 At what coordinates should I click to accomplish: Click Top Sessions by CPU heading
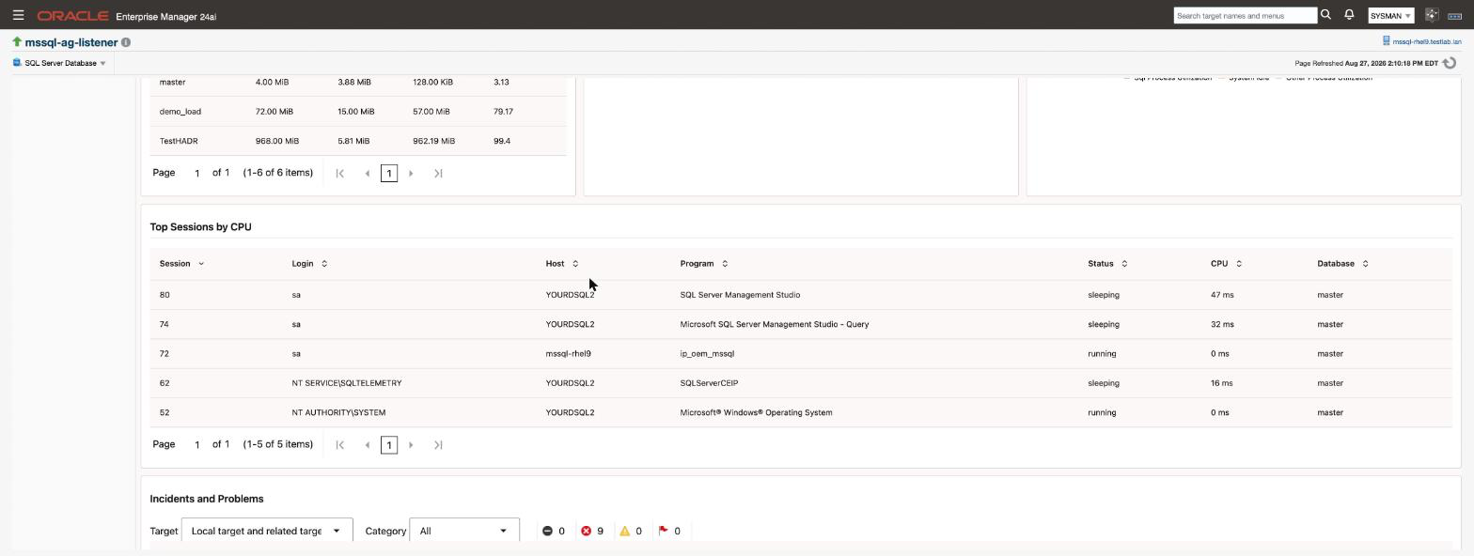click(200, 227)
